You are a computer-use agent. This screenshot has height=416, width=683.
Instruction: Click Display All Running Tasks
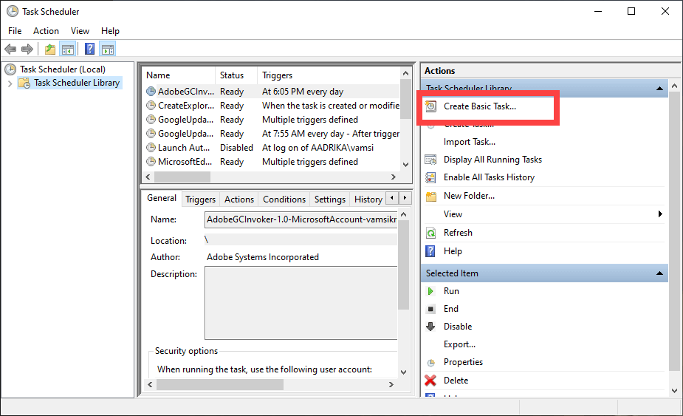492,160
